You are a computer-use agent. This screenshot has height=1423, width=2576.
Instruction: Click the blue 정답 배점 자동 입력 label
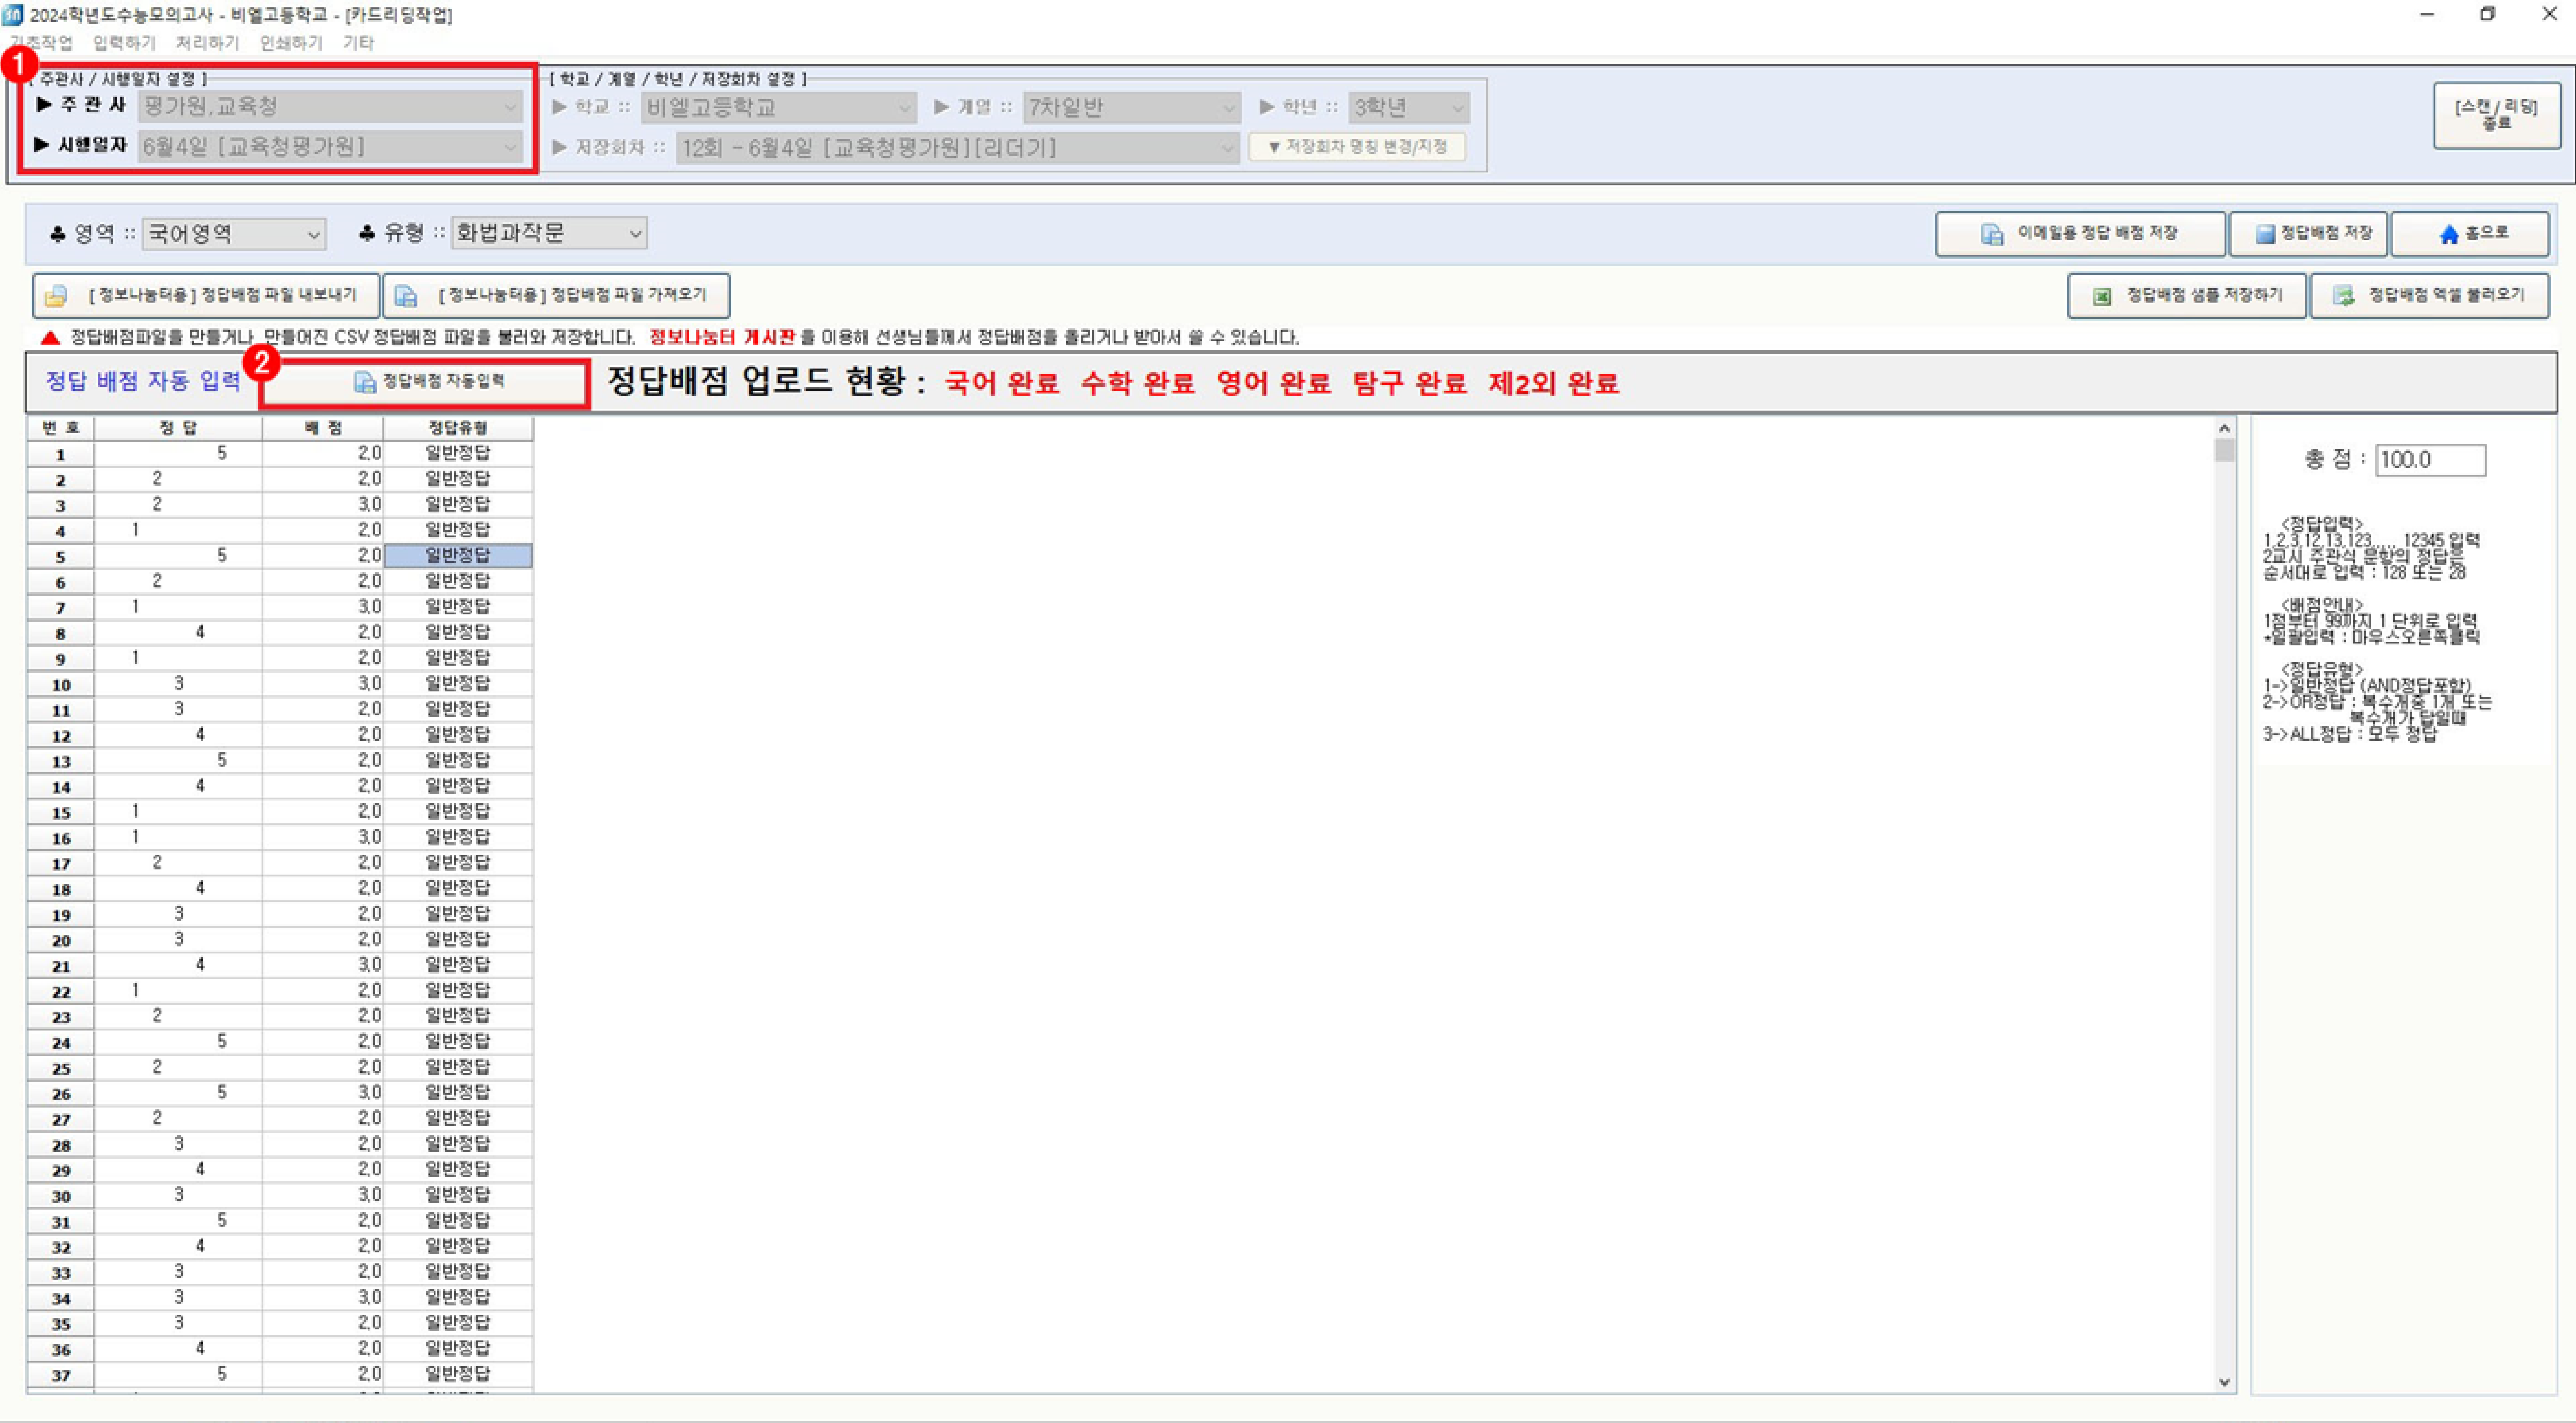143,381
